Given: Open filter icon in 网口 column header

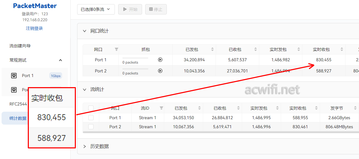Looking at the screenshot, I should click(x=116, y=49).
